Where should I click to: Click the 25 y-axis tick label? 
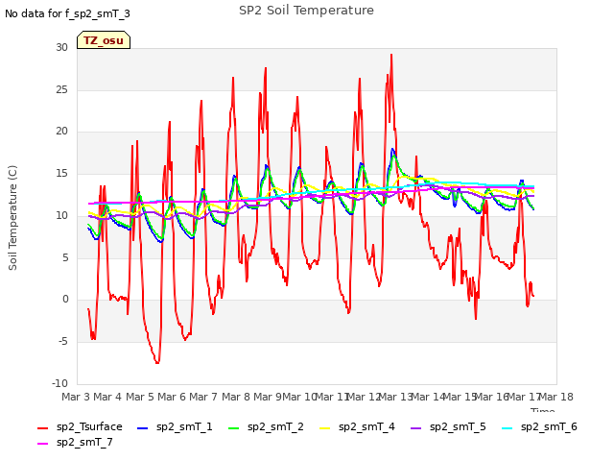pyautogui.click(x=61, y=89)
